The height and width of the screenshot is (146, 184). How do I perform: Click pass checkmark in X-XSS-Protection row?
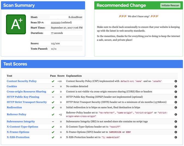click(53, 137)
